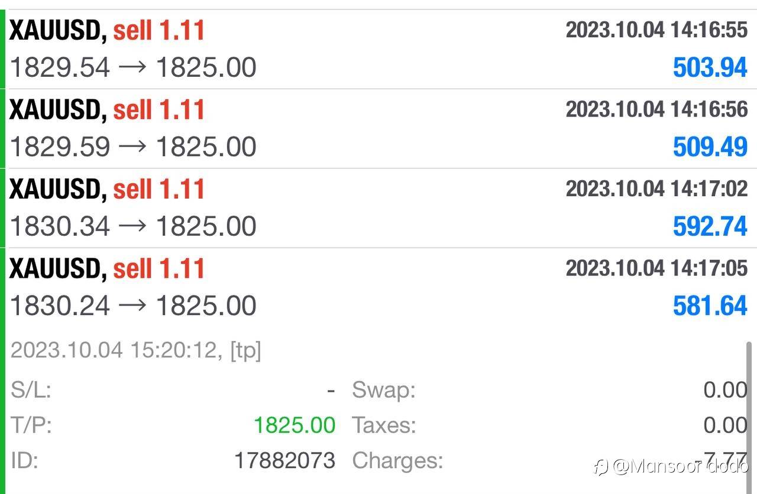Screen dimensions: 757x494
Task: Expand the sell trade entered at 1830.34
Action: pos(378,208)
